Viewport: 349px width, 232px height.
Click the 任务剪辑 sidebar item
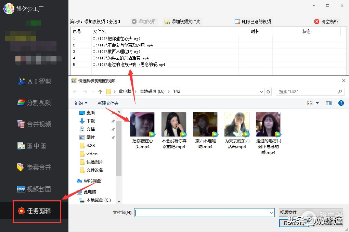coord(37,211)
